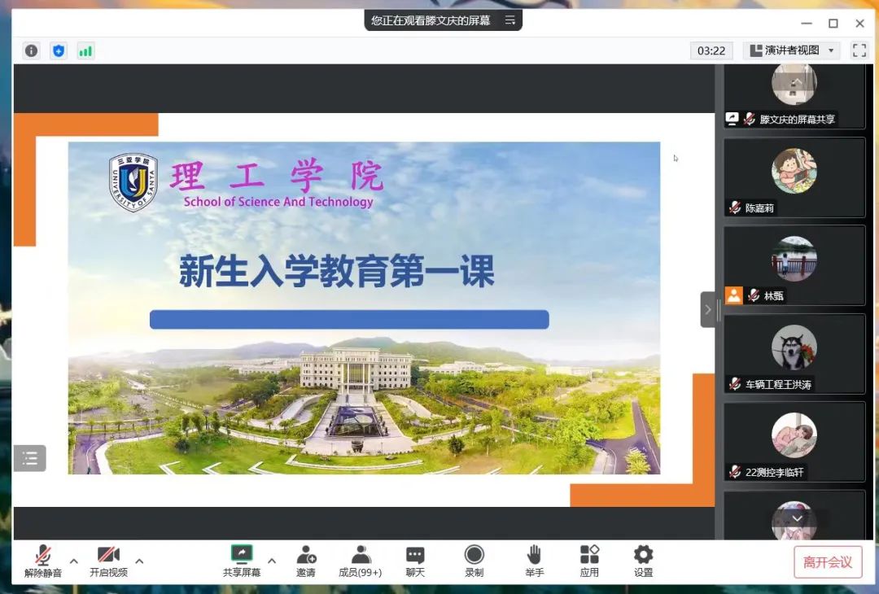Expand the share screen options arrow
The height and width of the screenshot is (594, 879).
[x=272, y=561]
